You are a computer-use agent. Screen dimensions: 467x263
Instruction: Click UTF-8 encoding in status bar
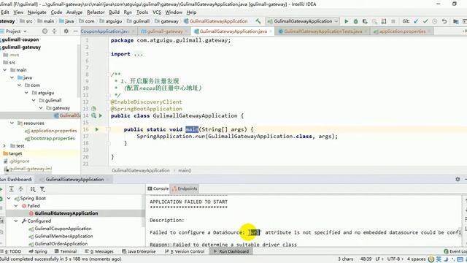point(395,259)
